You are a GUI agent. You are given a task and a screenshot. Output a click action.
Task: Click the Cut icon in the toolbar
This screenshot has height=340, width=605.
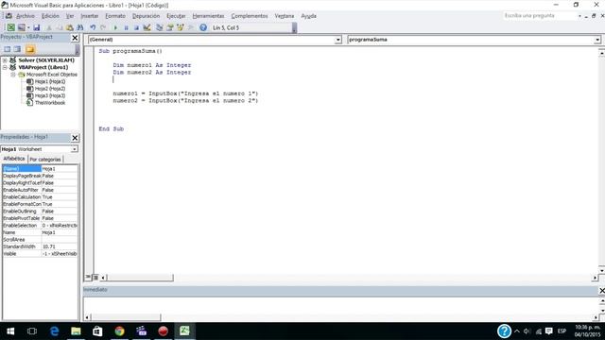point(49,27)
